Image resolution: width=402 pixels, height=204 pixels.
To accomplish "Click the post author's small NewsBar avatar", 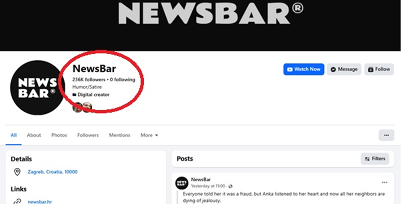I will pyautogui.click(x=182, y=183).
